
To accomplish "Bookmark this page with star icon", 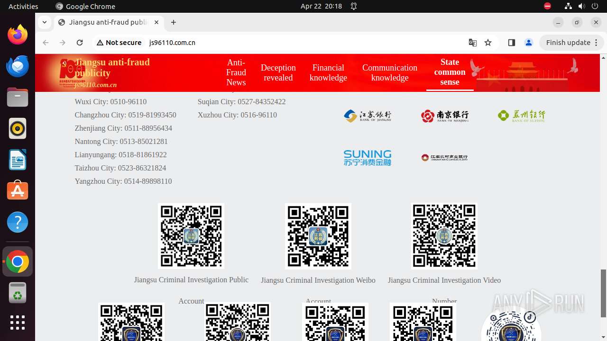I will point(488,43).
